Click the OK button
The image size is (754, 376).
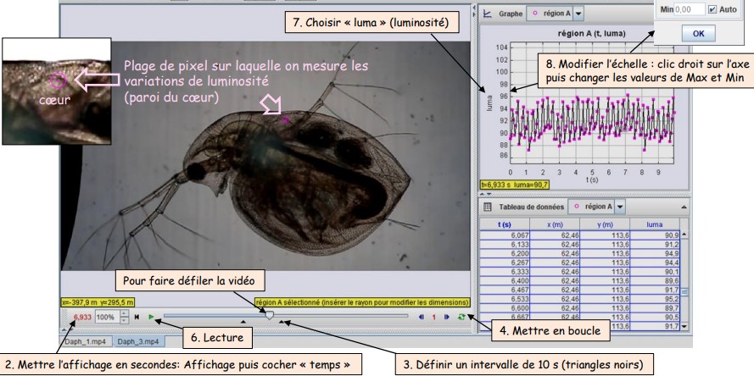[x=698, y=33]
